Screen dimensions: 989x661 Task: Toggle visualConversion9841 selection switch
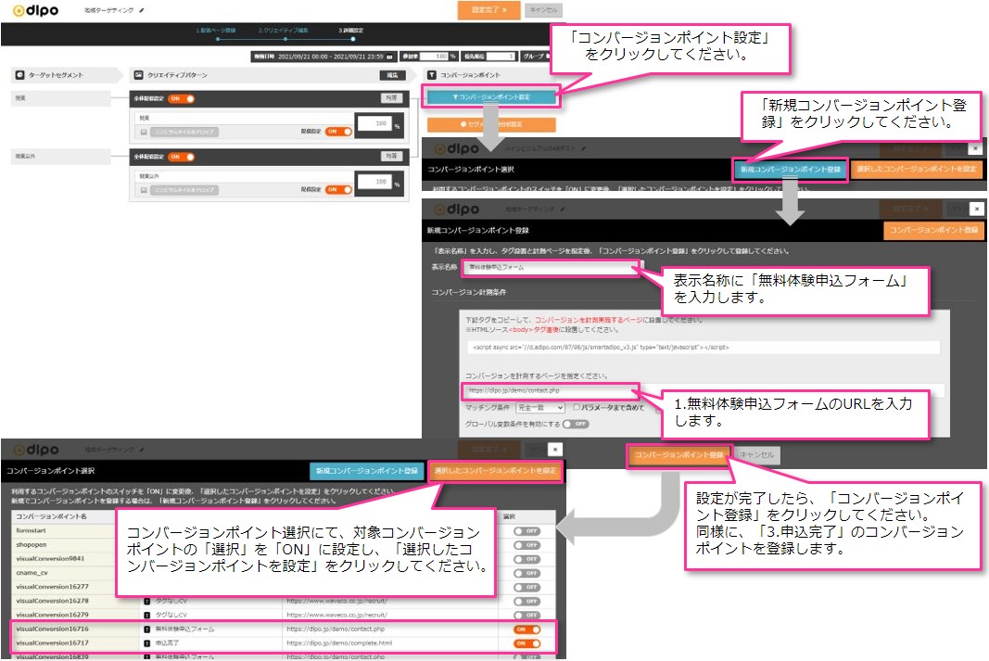526,559
